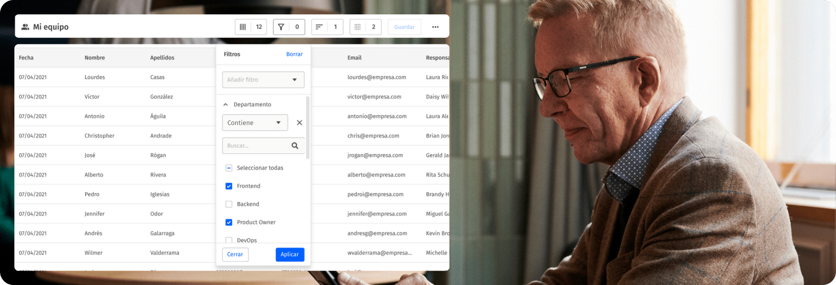
Task: Collapse the Departamento filter section
Action: [226, 104]
